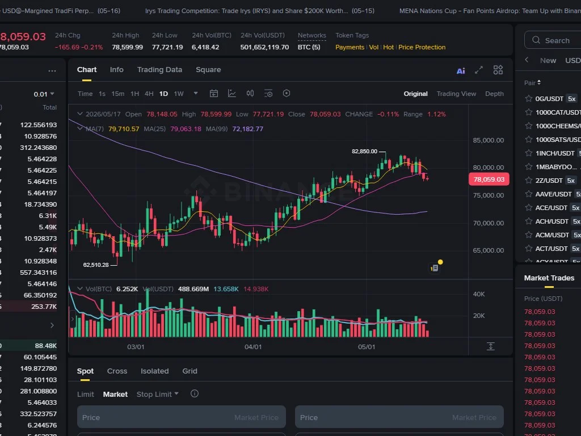Select the 4H chart interval
Image resolution: width=581 pixels, height=436 pixels.
click(x=149, y=94)
